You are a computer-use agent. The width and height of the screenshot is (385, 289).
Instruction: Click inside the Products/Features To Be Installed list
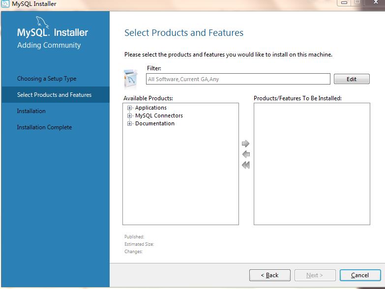tap(312, 164)
